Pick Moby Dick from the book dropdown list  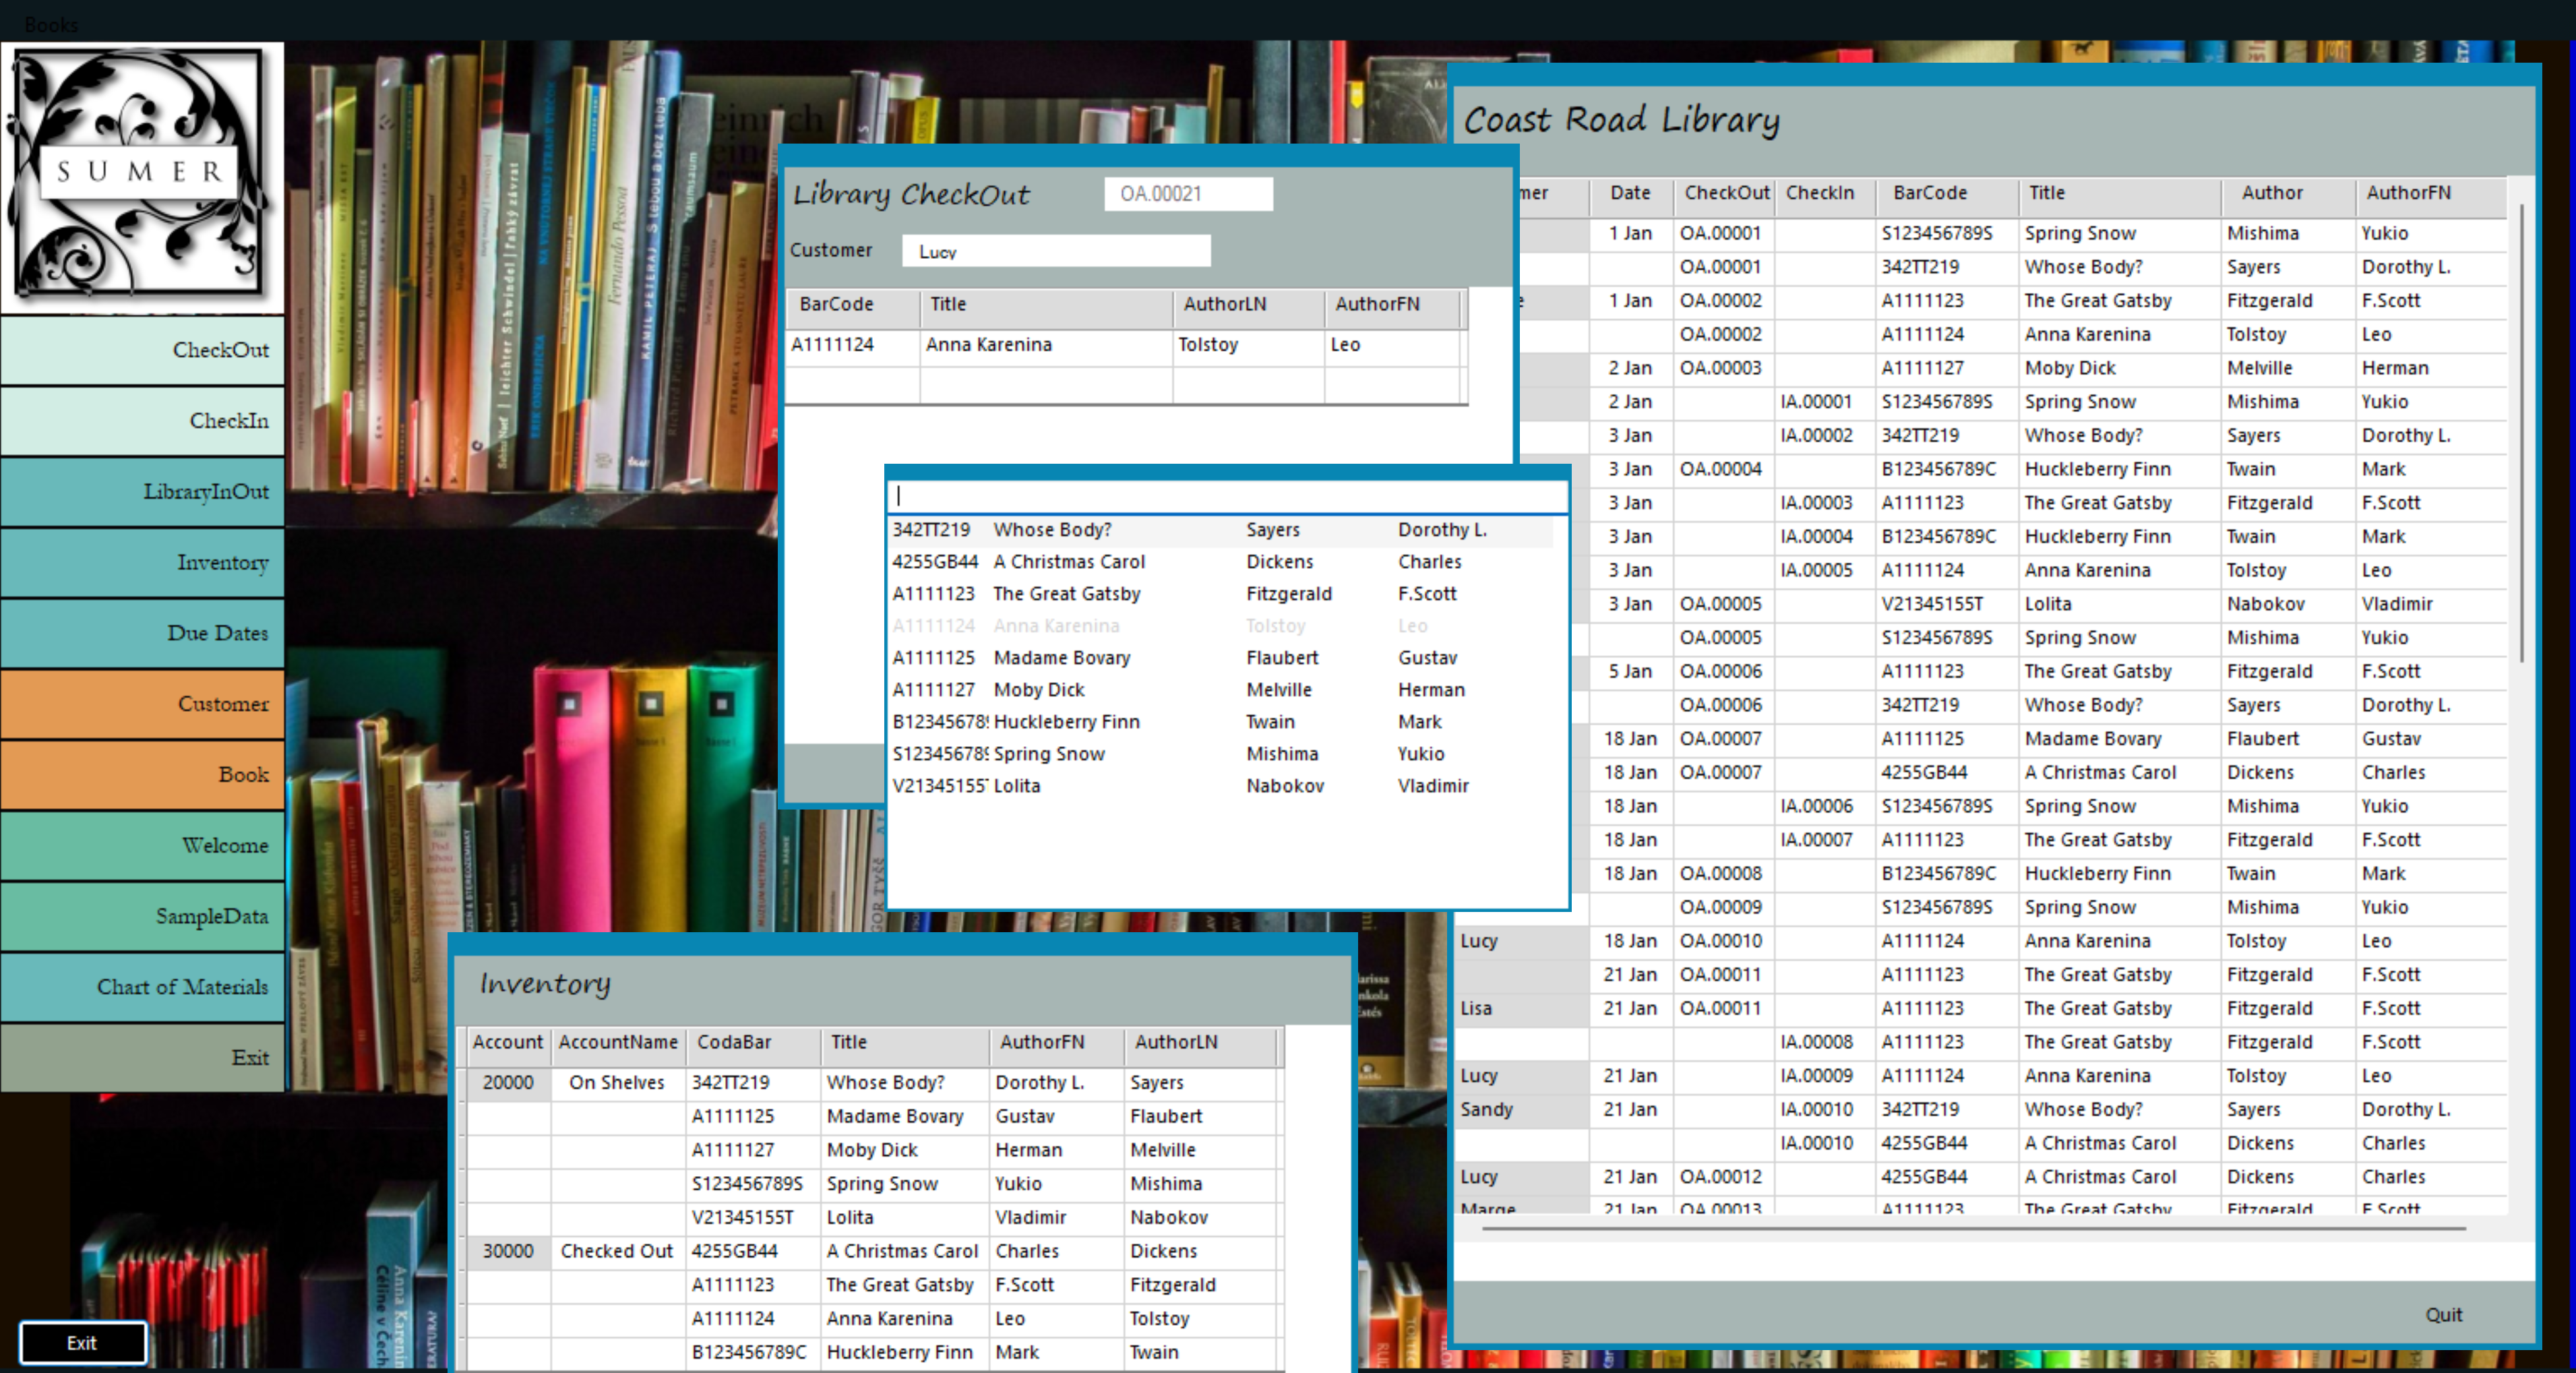(x=1039, y=690)
